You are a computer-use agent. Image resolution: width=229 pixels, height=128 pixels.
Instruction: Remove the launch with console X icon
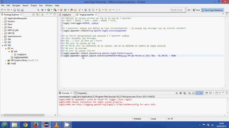point(180,93)
